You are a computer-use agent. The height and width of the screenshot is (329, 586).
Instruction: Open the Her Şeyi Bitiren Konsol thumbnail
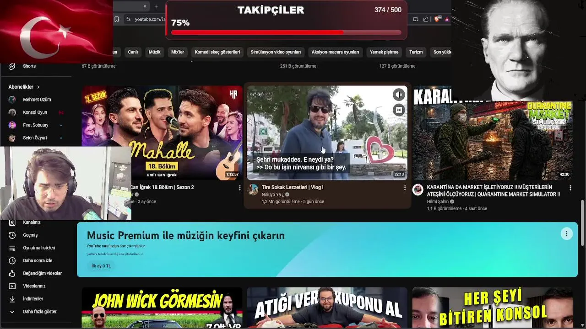point(493,308)
